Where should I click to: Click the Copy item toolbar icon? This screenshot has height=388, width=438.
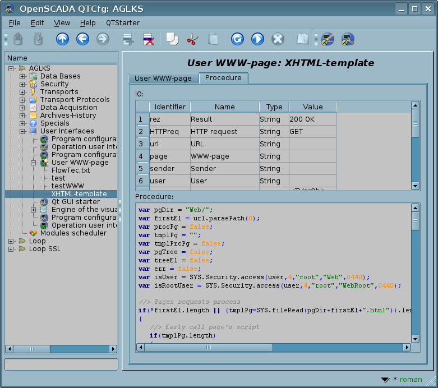click(172, 39)
